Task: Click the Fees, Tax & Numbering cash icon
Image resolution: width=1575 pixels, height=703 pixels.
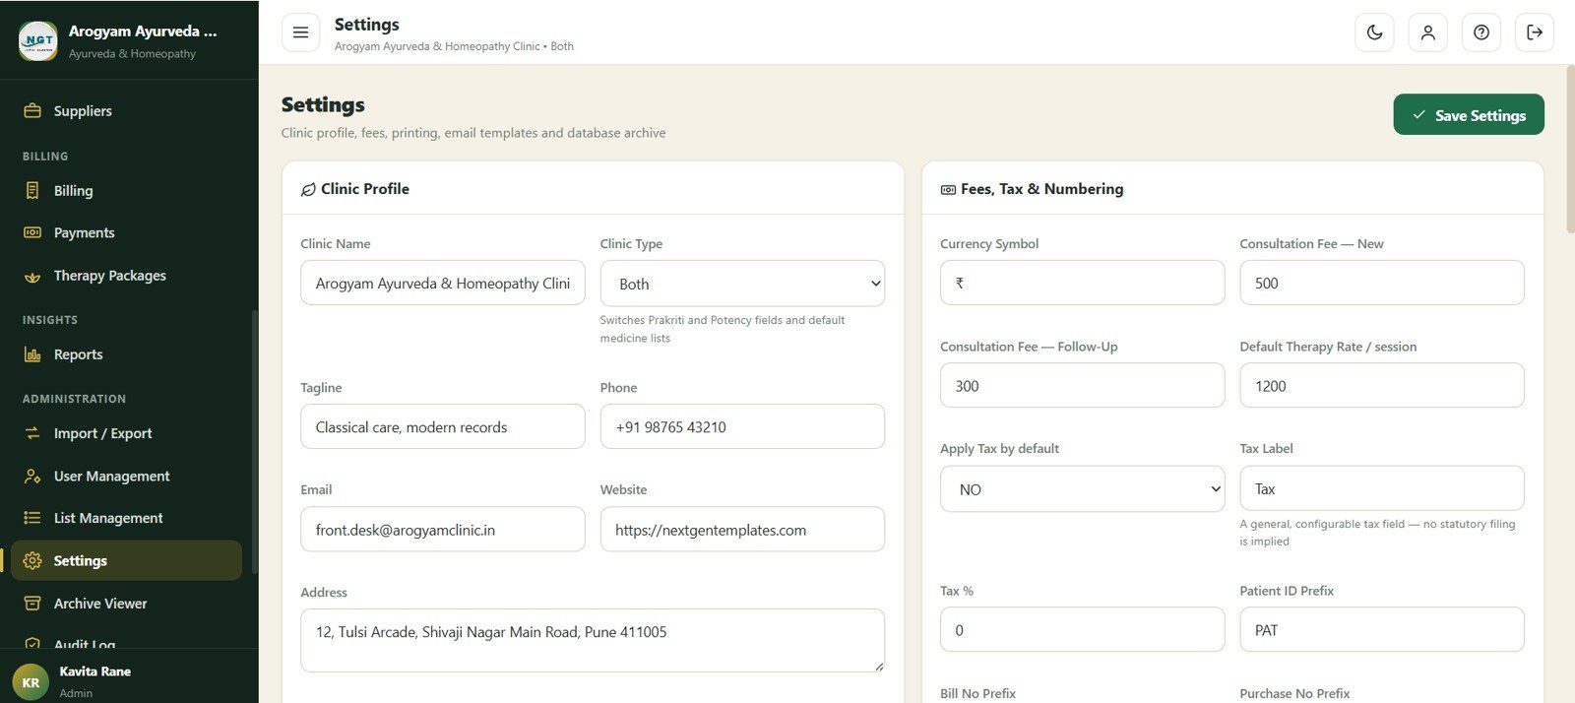Action: [948, 189]
